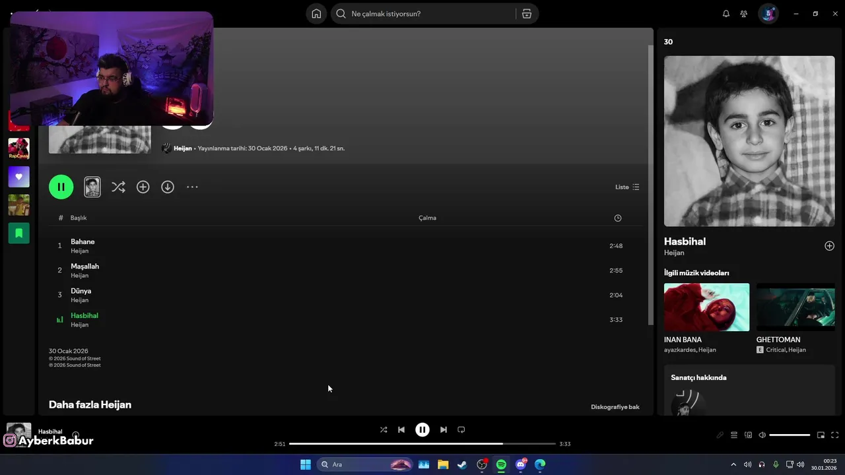Screen dimensions: 845x475
Task: Go to Spotify Home icon
Action: click(x=316, y=14)
